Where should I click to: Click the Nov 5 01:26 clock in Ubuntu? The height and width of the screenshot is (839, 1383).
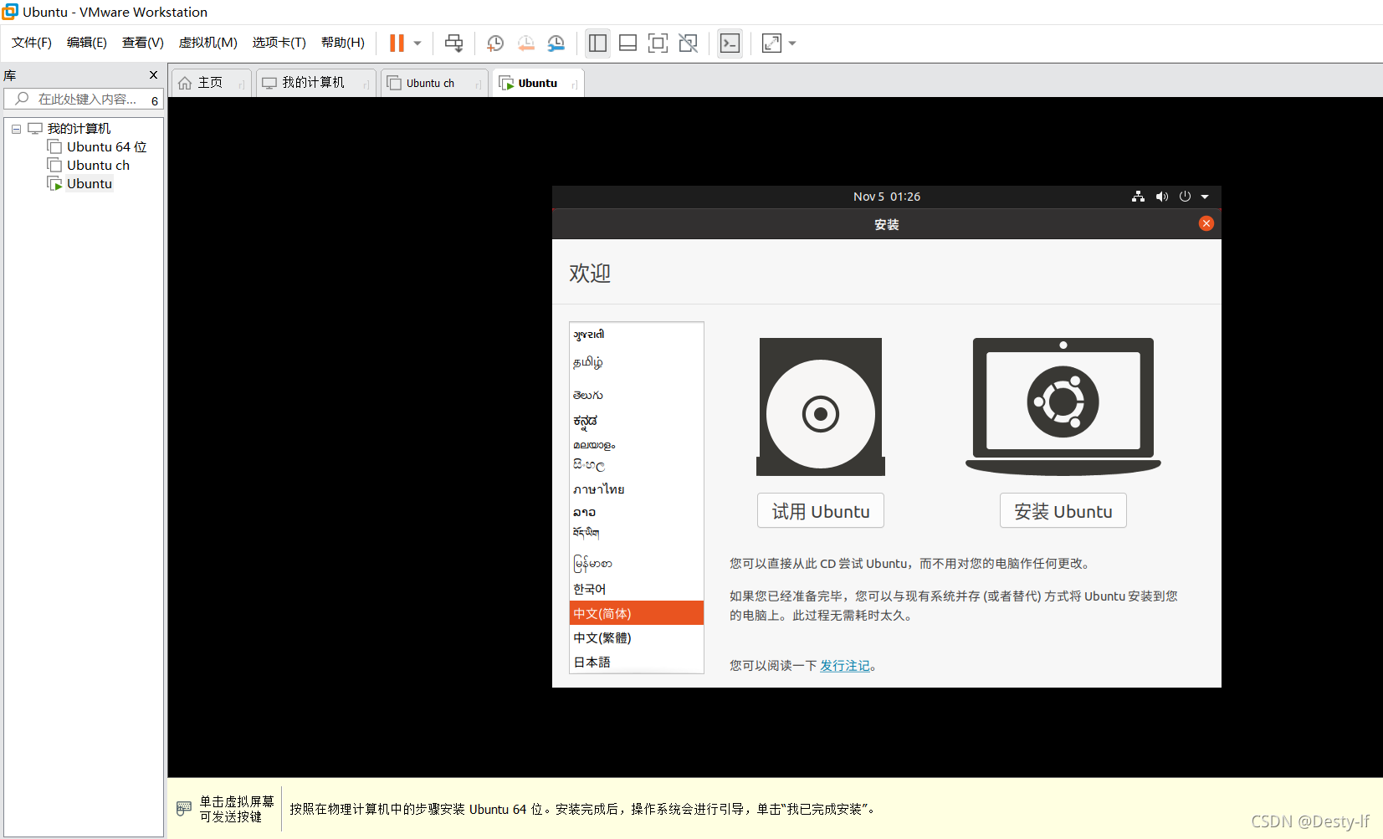(x=887, y=197)
